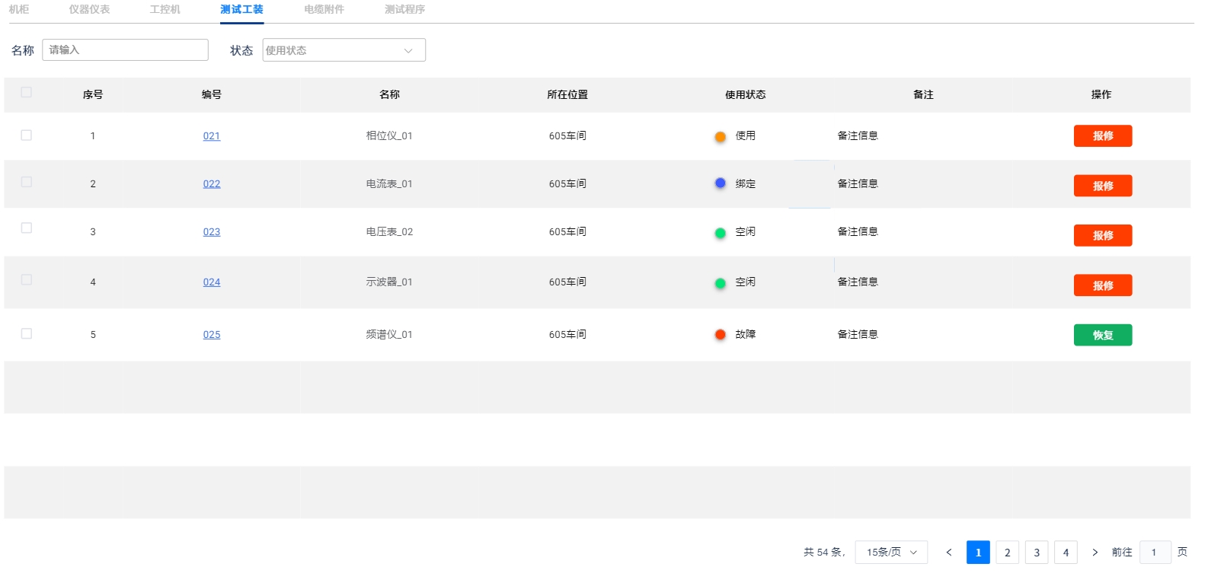Click the previous page arrow in pagination
Screen dimensions: 1208x583
point(948,553)
